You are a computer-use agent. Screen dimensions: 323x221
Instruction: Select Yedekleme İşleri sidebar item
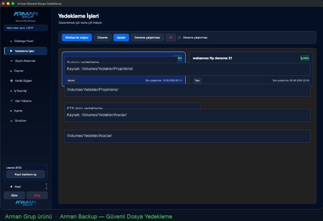pos(26,51)
